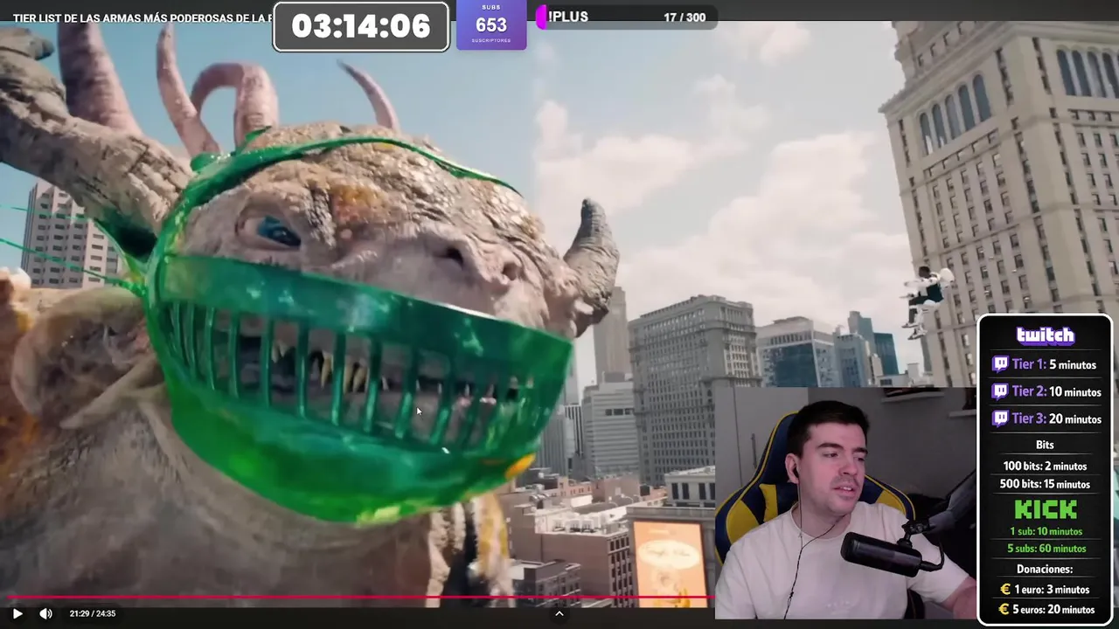The image size is (1119, 629).
Task: Click the 'Tier 3: 20 minutos' text
Action: pyautogui.click(x=1056, y=418)
